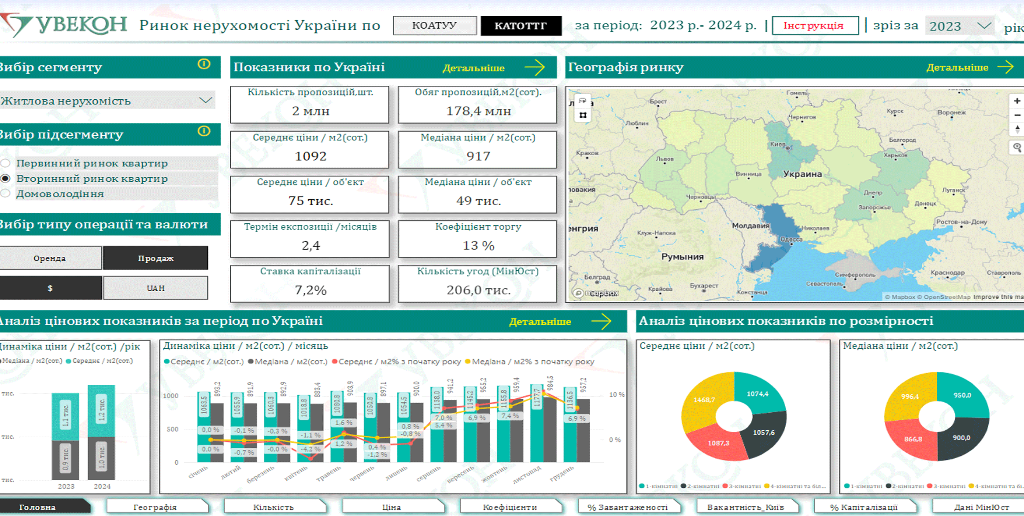Click the Коефіцієнт торгу 13 % card
The image size is (1024, 516).
[477, 239]
